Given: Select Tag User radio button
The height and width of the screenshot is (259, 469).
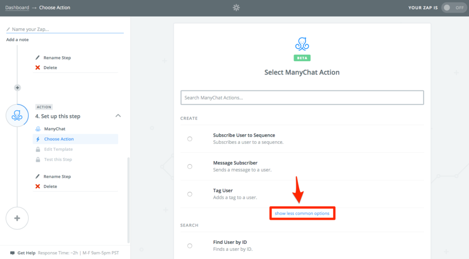Looking at the screenshot, I should click(190, 194).
